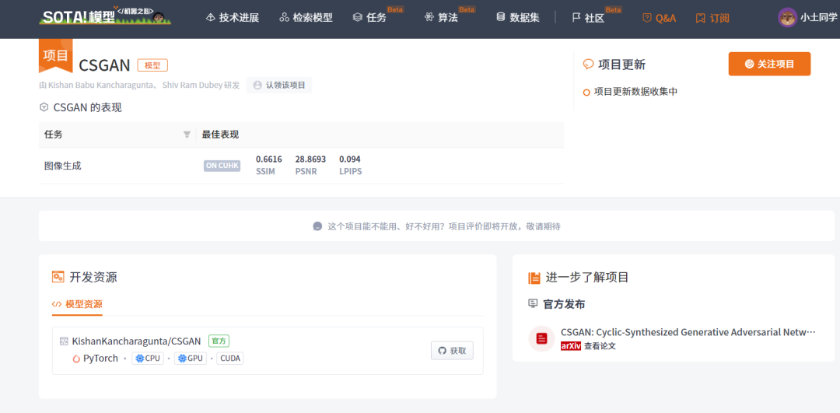Click the 官方发布 monitor icon
Screen dimensions: 840x413
[533, 304]
